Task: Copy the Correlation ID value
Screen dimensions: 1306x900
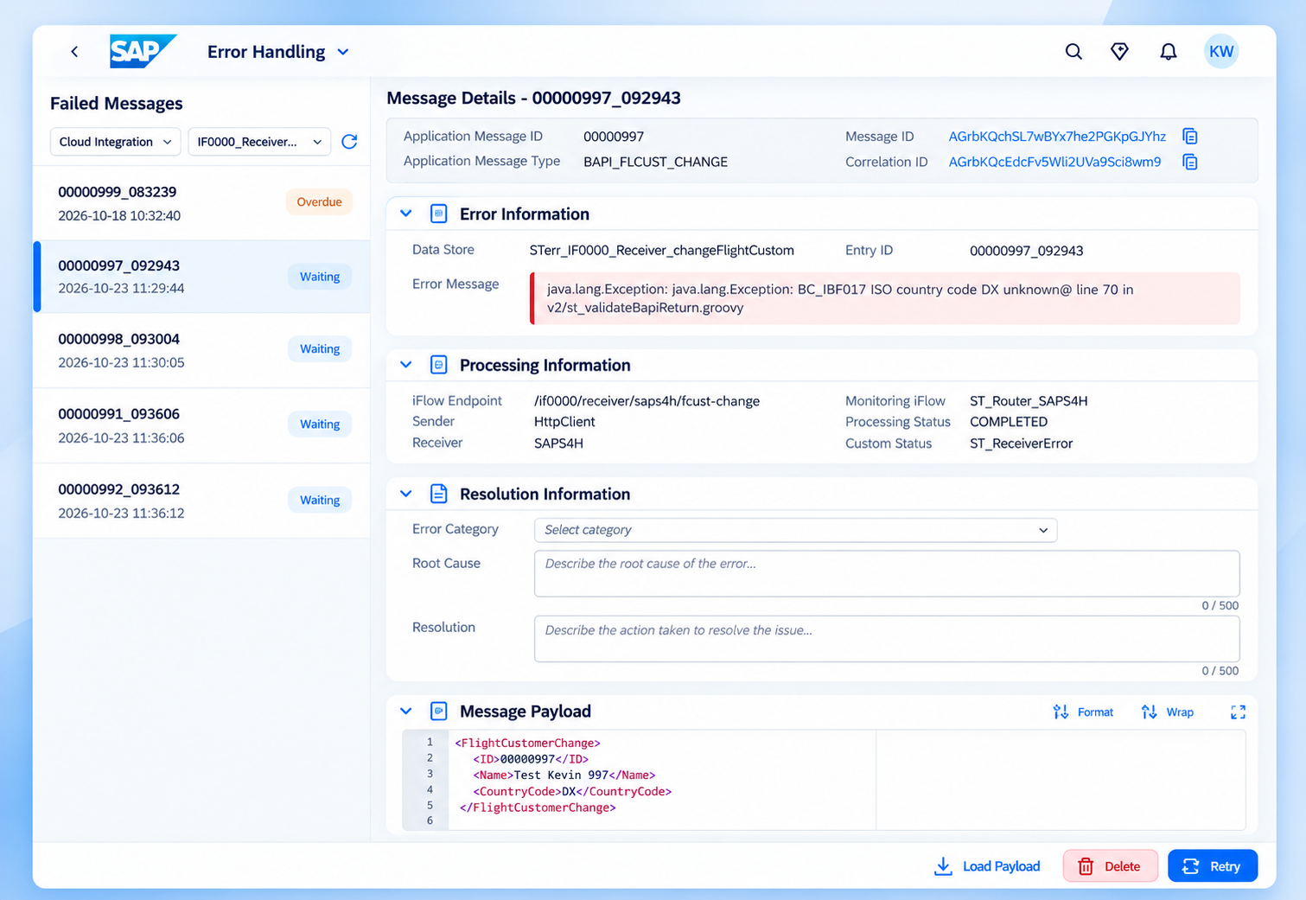Action: pyautogui.click(x=1190, y=162)
